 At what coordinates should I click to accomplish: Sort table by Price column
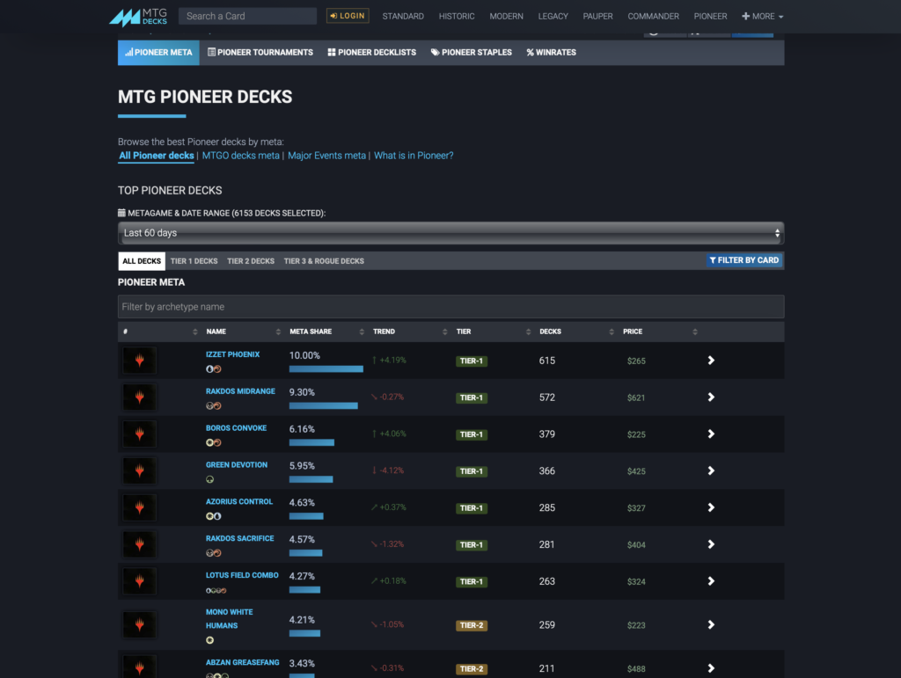coord(660,332)
